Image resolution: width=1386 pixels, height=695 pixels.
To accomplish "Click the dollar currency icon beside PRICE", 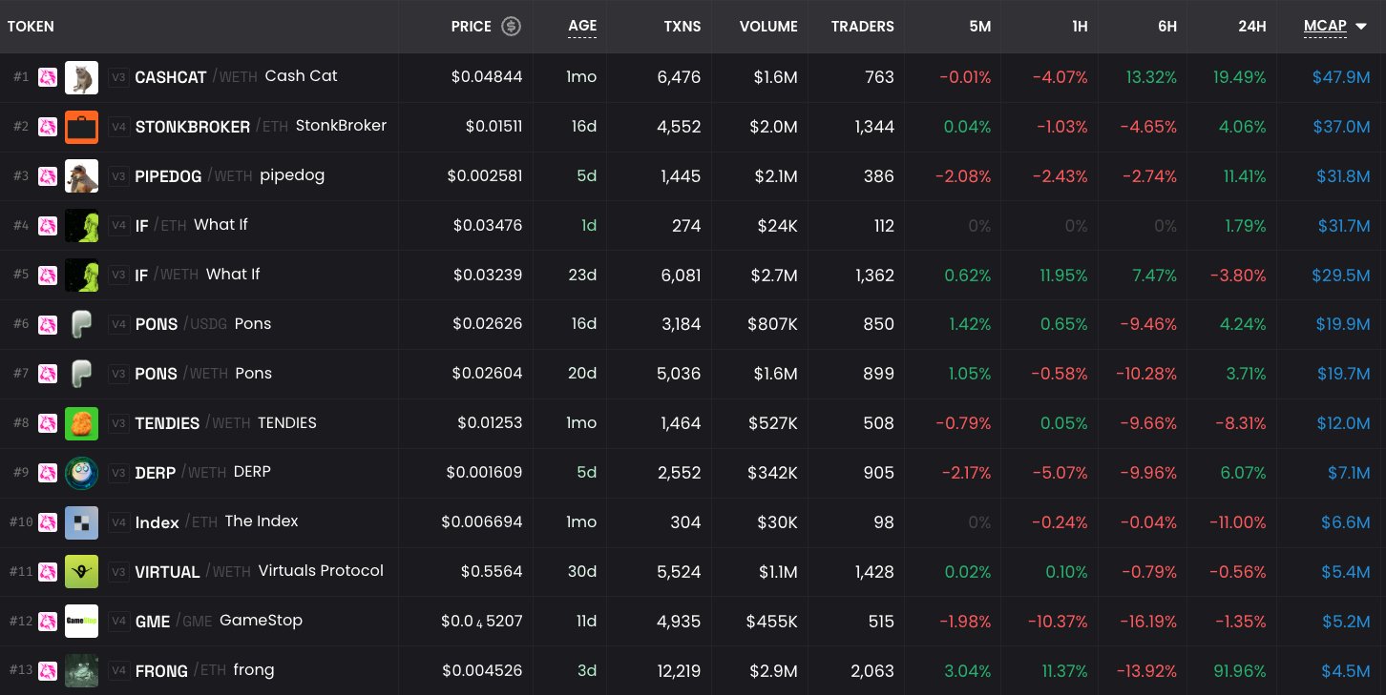I will 512,27.
